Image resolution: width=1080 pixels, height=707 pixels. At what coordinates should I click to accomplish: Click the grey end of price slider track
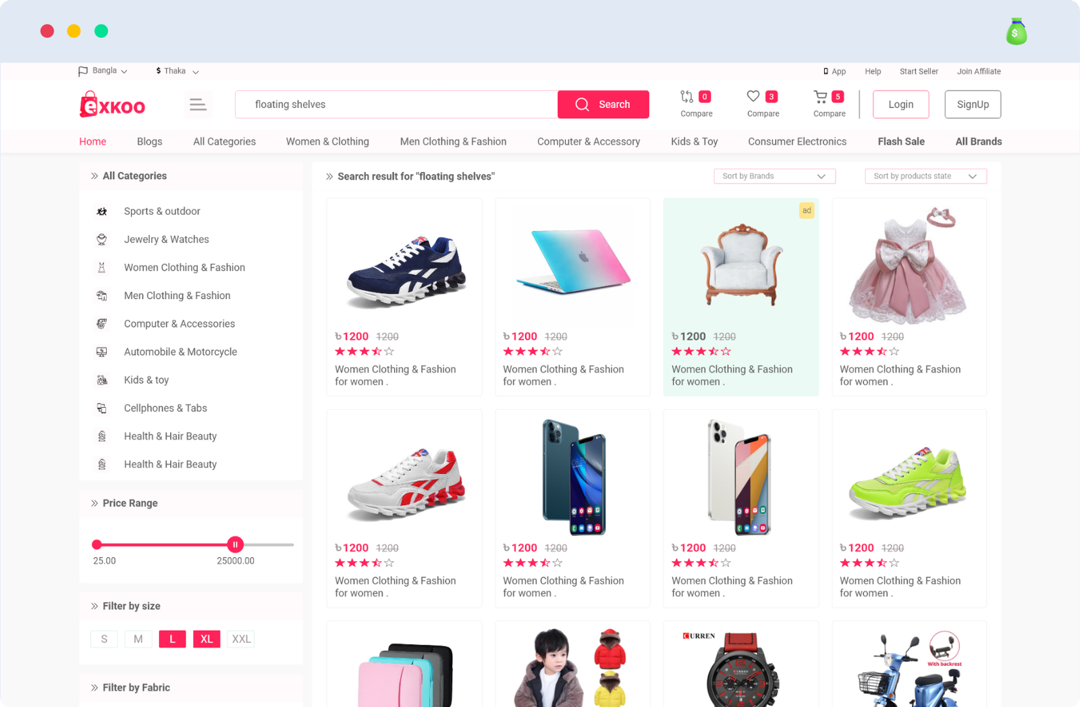point(269,544)
